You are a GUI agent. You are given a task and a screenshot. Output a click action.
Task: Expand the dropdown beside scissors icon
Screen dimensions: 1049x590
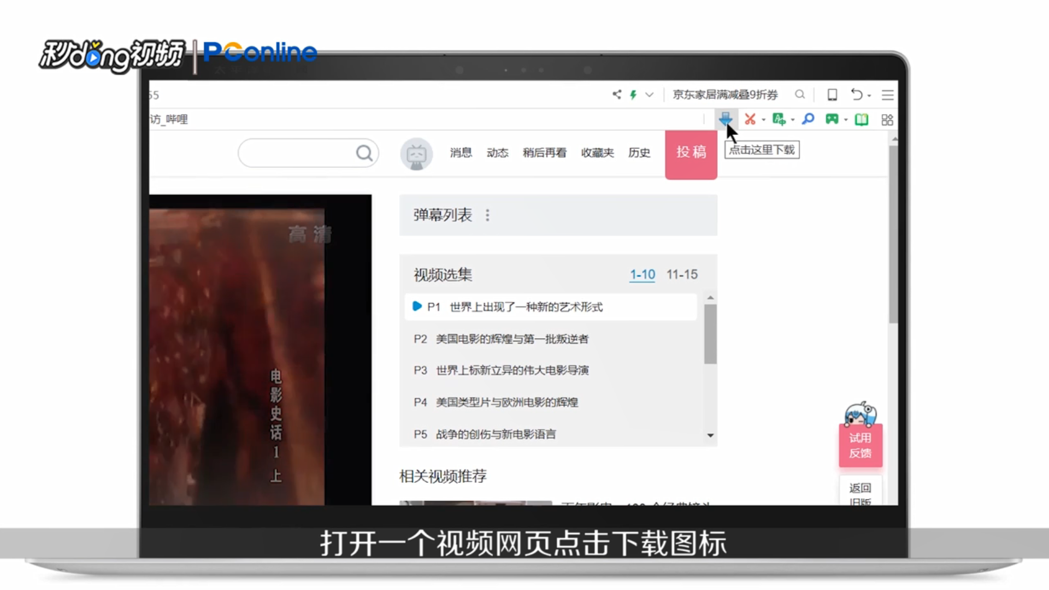click(764, 120)
